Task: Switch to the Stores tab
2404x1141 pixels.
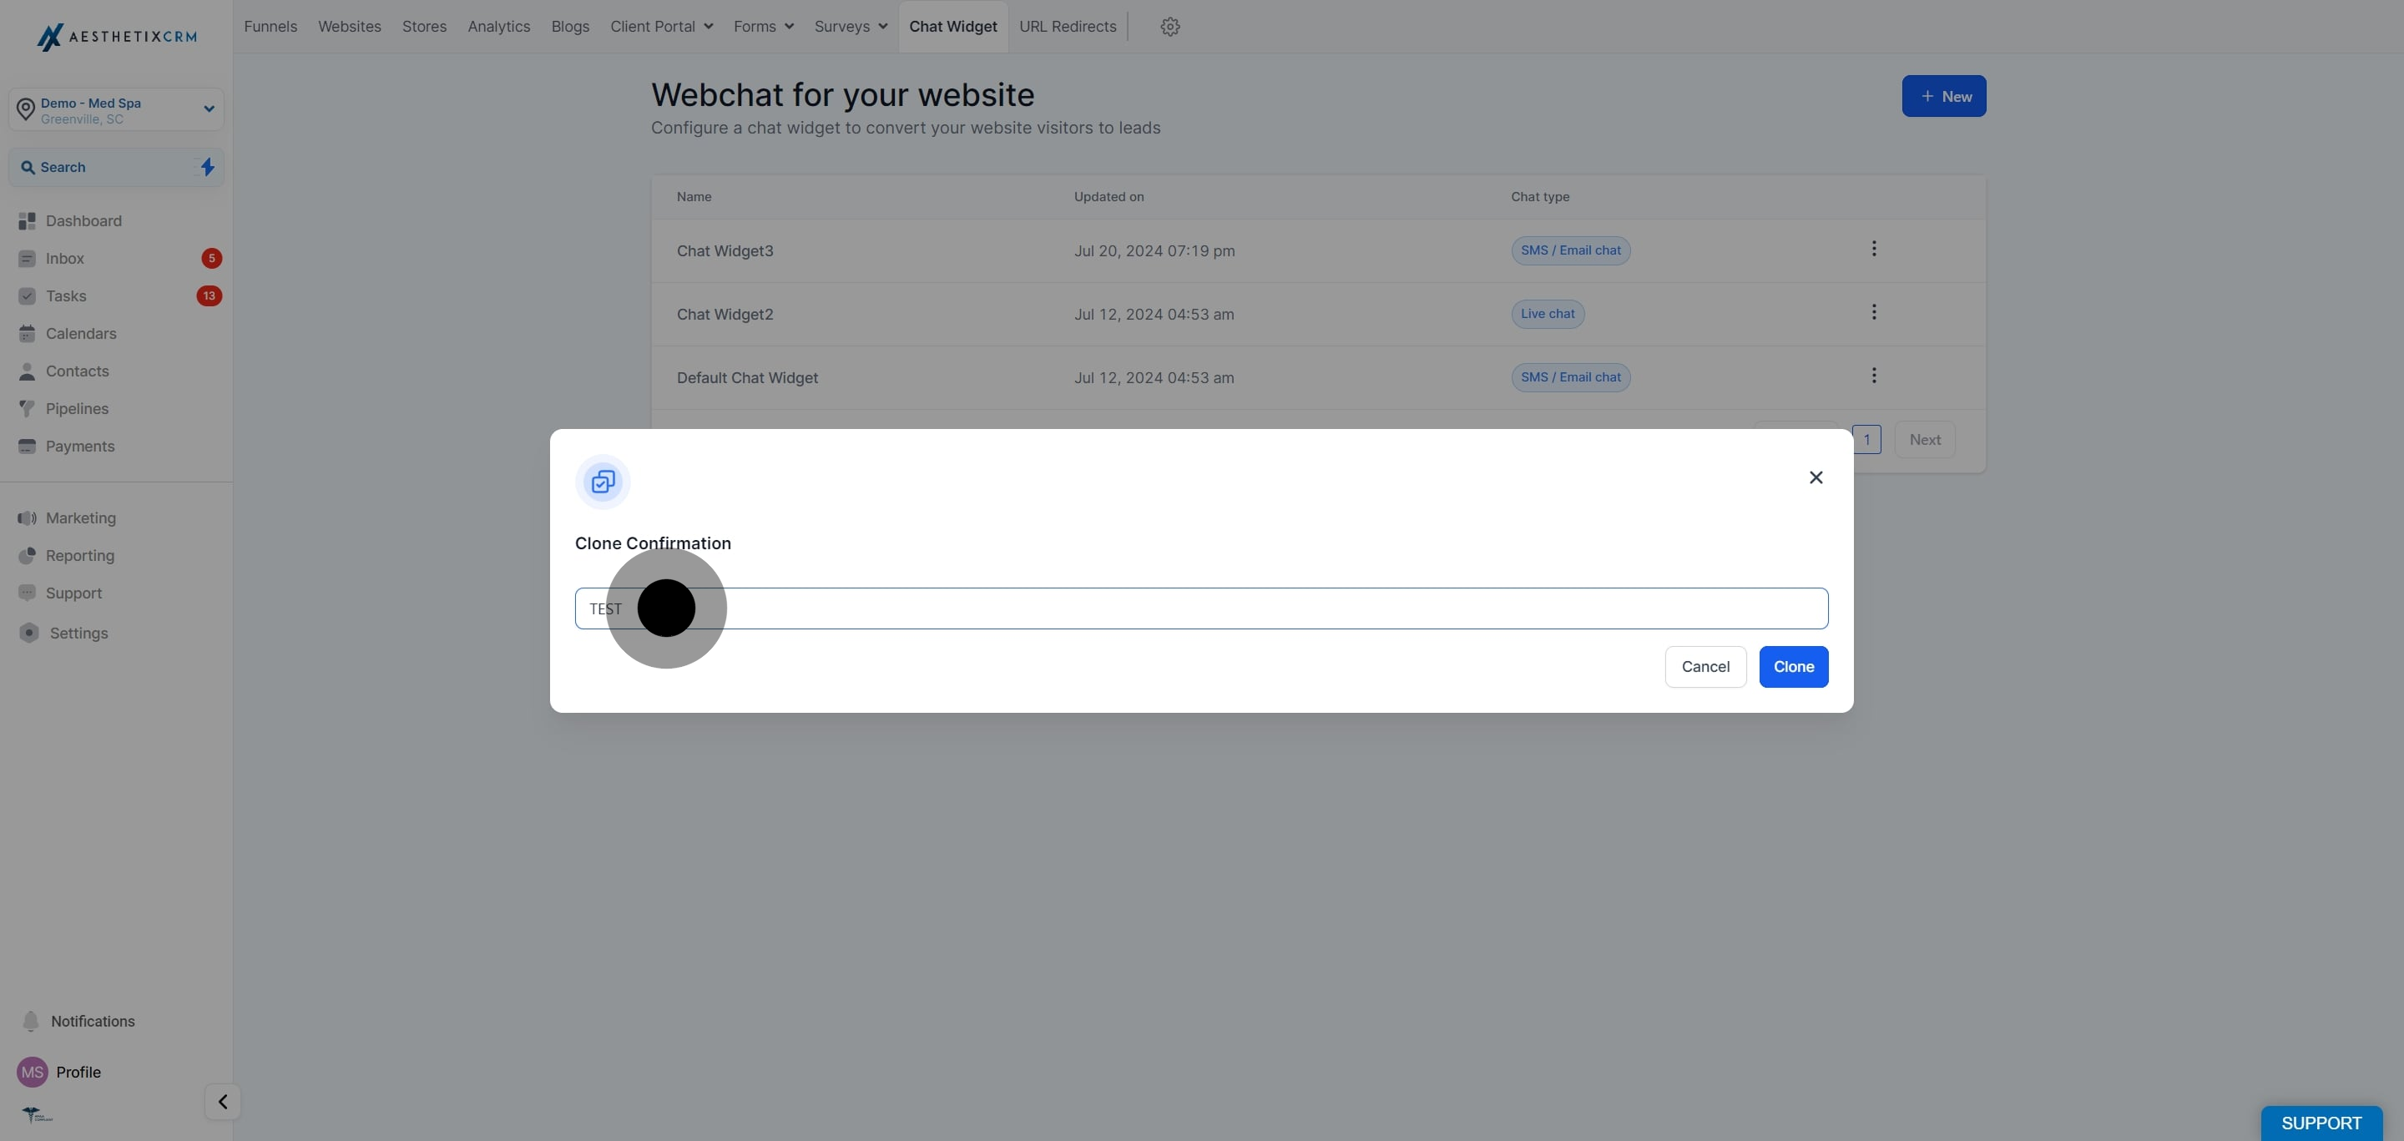Action: pyautogui.click(x=425, y=27)
